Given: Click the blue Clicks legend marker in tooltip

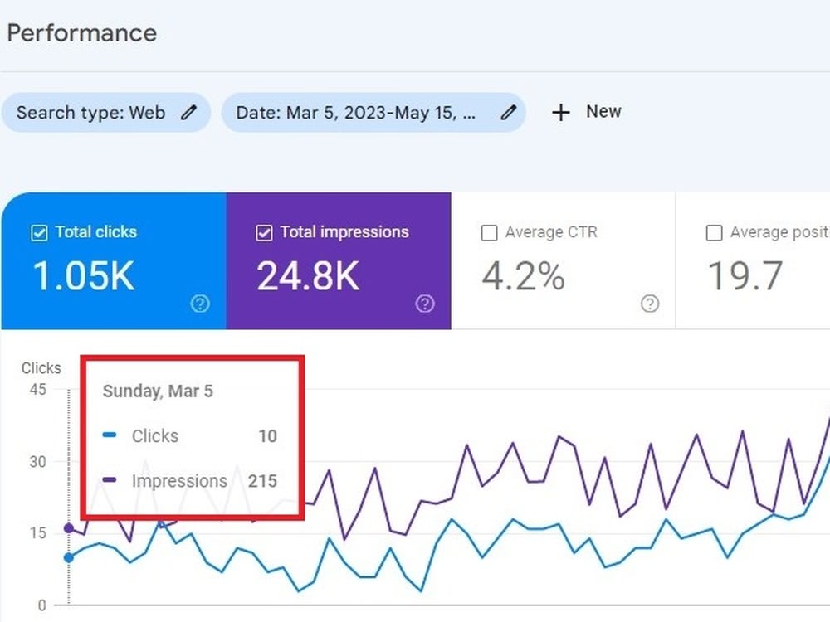Looking at the screenshot, I should pyautogui.click(x=110, y=435).
